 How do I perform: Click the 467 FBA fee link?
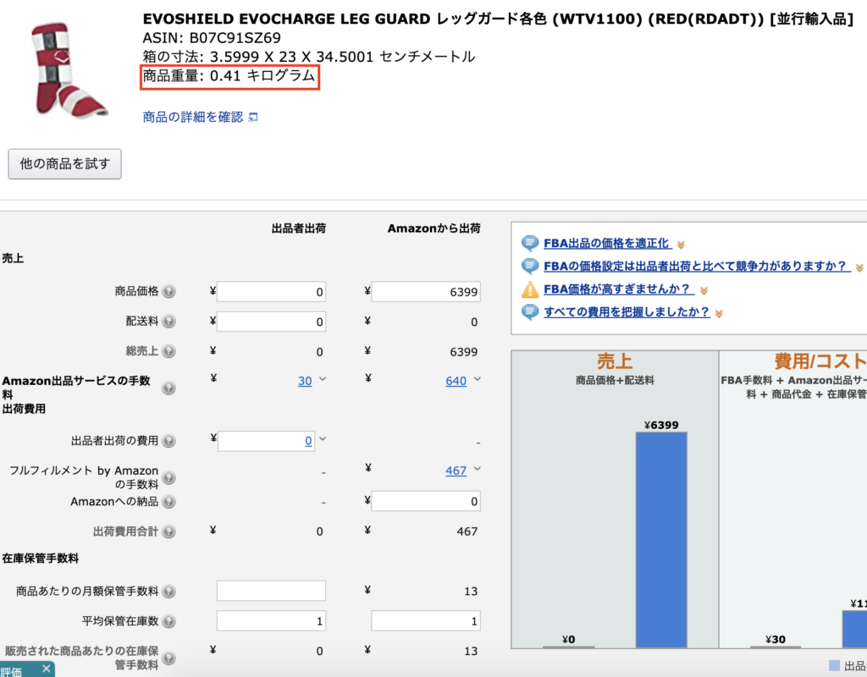coord(456,471)
